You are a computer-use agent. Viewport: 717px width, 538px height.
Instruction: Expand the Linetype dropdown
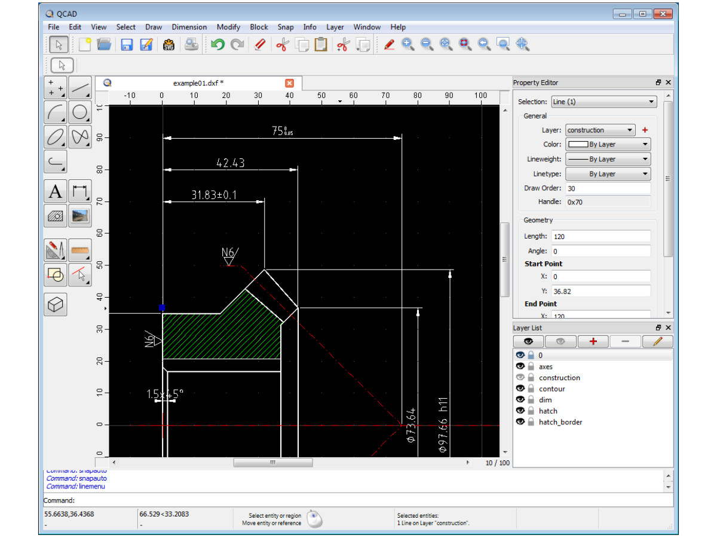pyautogui.click(x=608, y=174)
